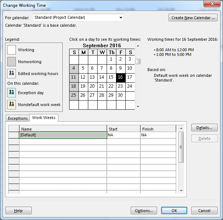Confirm changes with OK button
Screen dimensions: 223x220
[174, 211]
